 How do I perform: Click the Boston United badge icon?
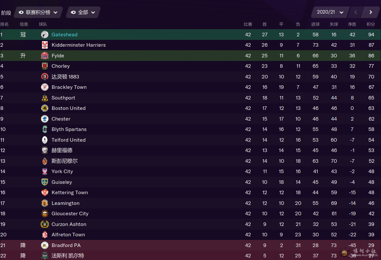pyautogui.click(x=45, y=108)
